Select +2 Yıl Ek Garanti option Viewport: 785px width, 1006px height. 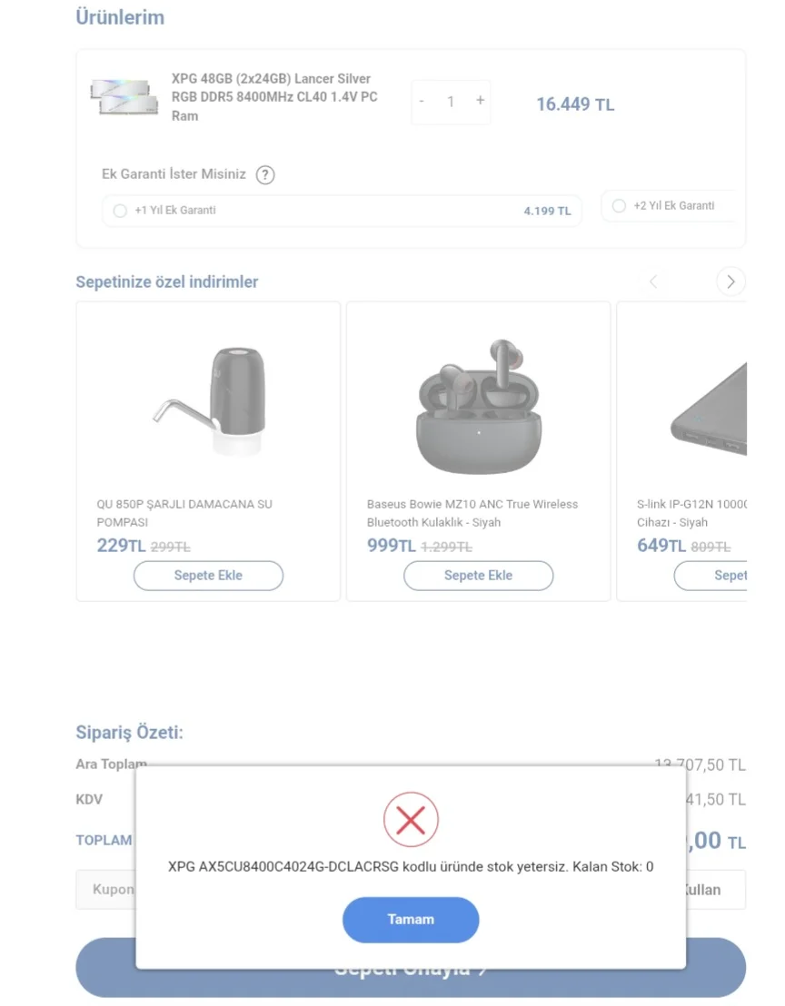click(620, 206)
